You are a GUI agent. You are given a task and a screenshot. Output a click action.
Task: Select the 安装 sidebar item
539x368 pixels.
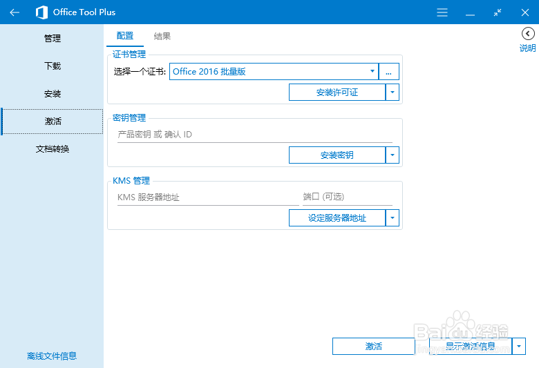click(53, 93)
